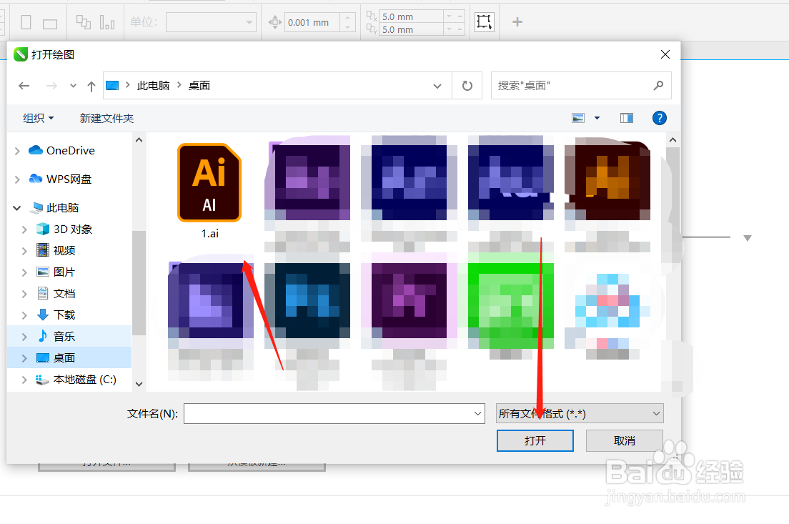Open the view options dropdown arrow
Screen dimensions: 789x524
[597, 118]
